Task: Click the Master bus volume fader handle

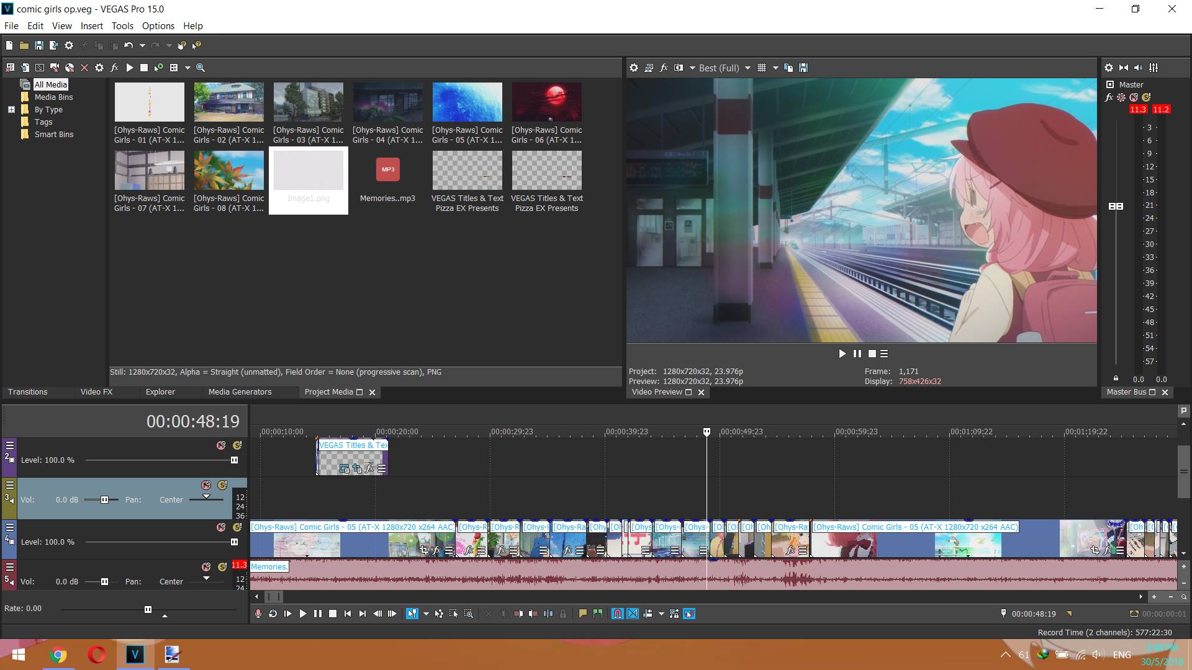Action: (x=1116, y=206)
